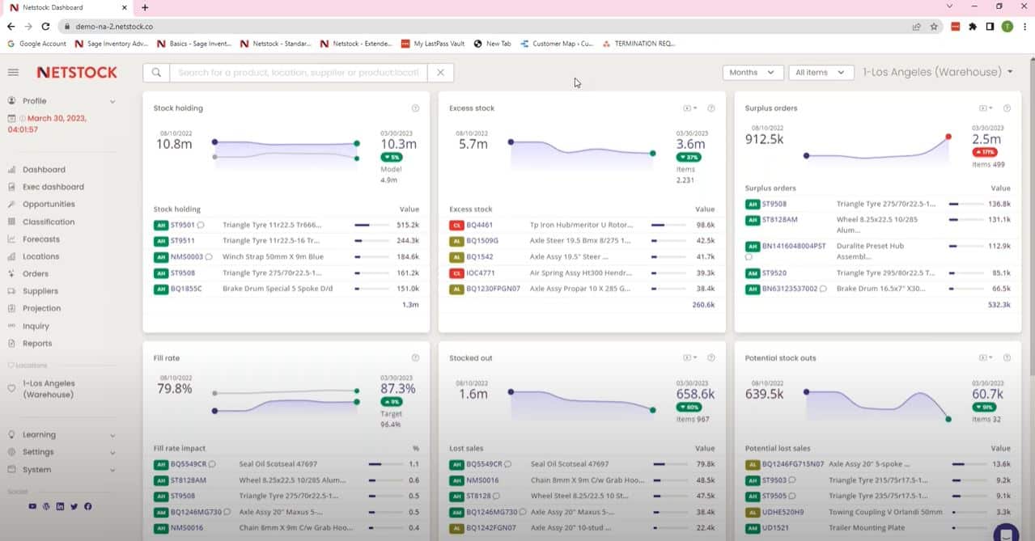The height and width of the screenshot is (541, 1035).
Task: Bookmark this page with star icon
Action: pos(934,26)
